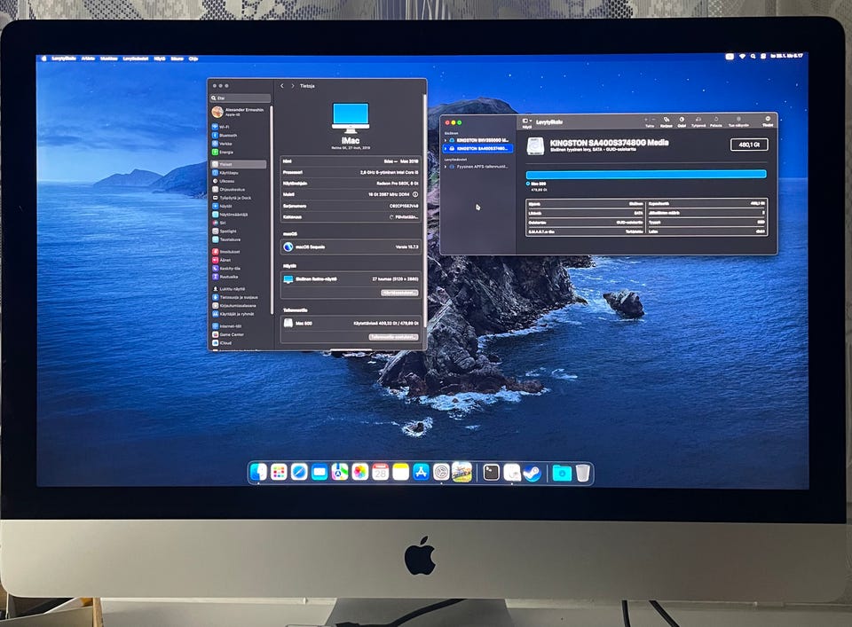Image resolution: width=852 pixels, height=627 pixels.
Task: Open Launchpad in the Dock
Action: point(279,473)
